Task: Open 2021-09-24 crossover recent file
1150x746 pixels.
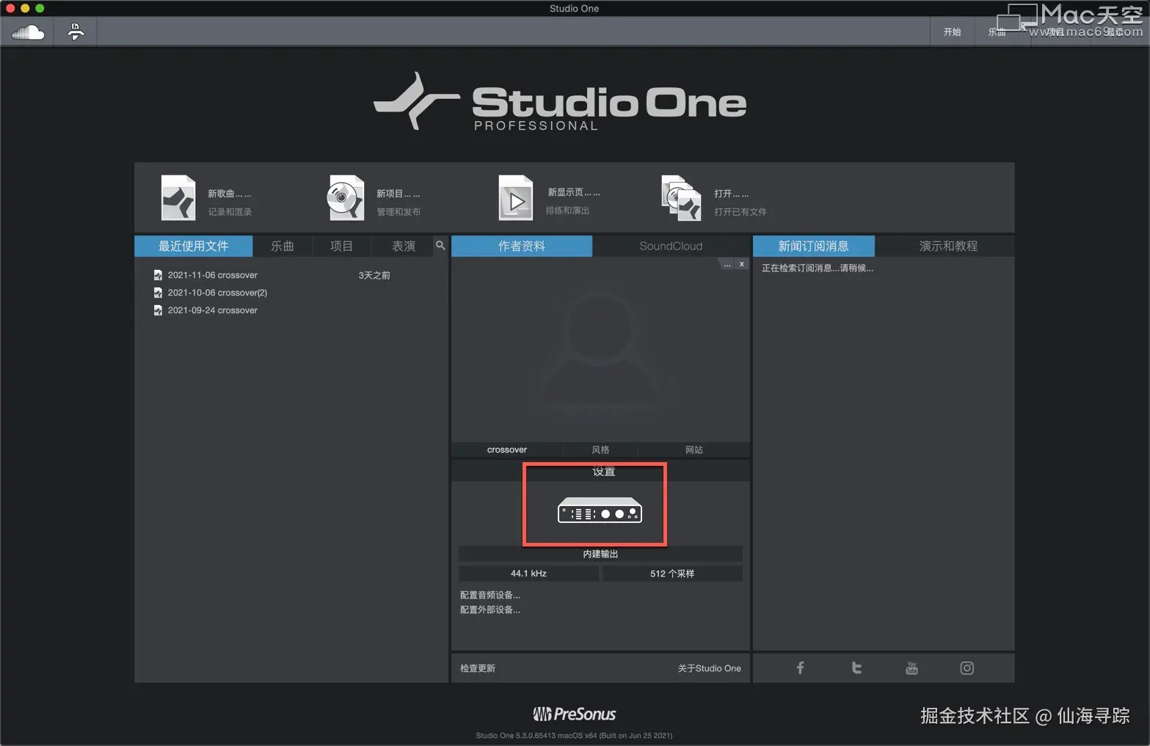Action: coord(213,310)
